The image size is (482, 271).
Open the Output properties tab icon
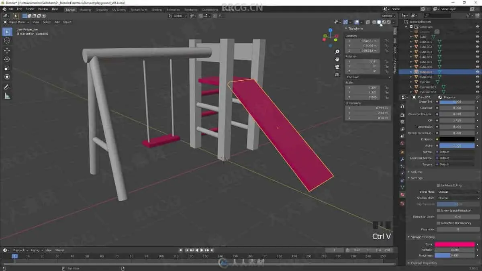(x=402, y=122)
